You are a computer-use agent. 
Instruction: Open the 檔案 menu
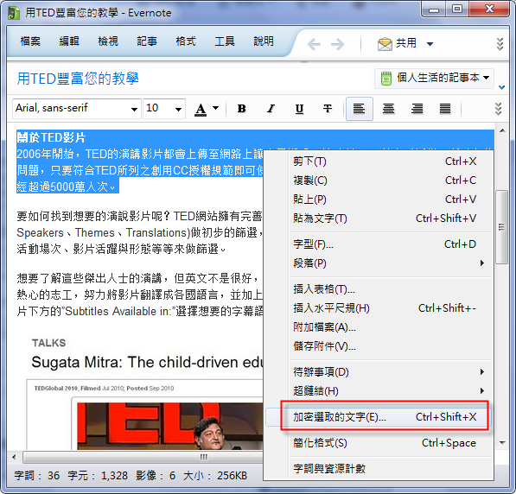pyautogui.click(x=30, y=41)
